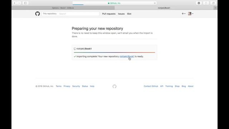Click the import progress bar
Viewport: 229px width, 129px height.
pyautogui.click(x=114, y=52)
